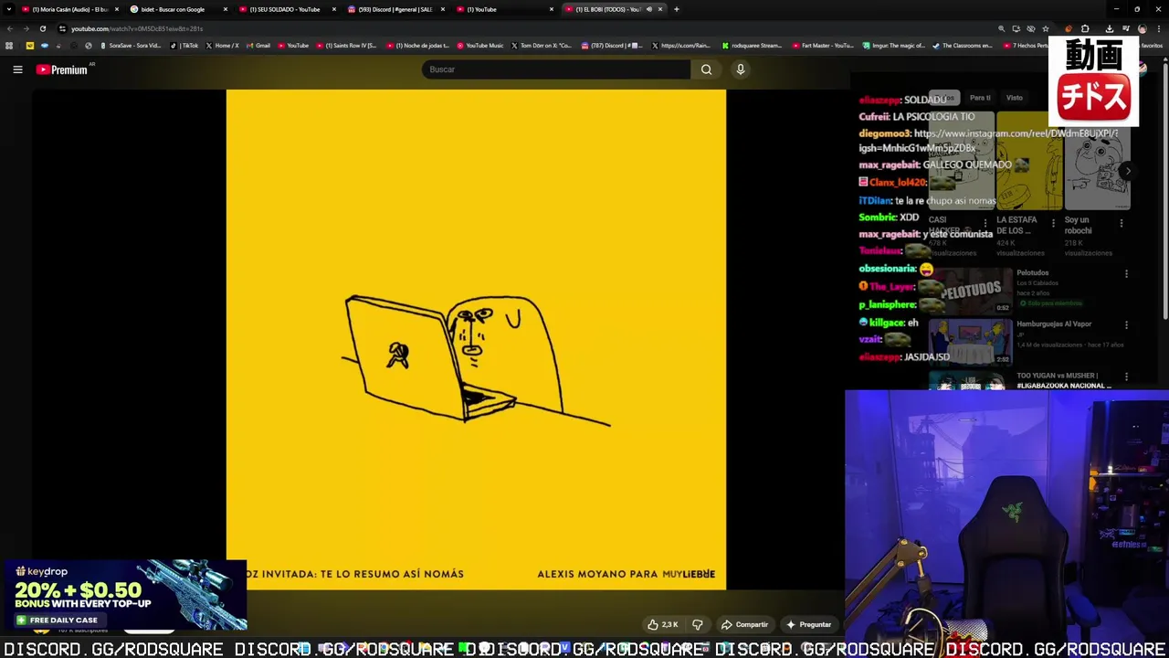Image resolution: width=1169 pixels, height=658 pixels.
Task: Go back with browser back arrow
Action: coord(10,28)
